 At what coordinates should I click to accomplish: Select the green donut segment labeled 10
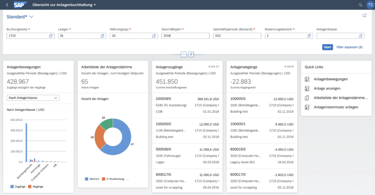[107, 123]
